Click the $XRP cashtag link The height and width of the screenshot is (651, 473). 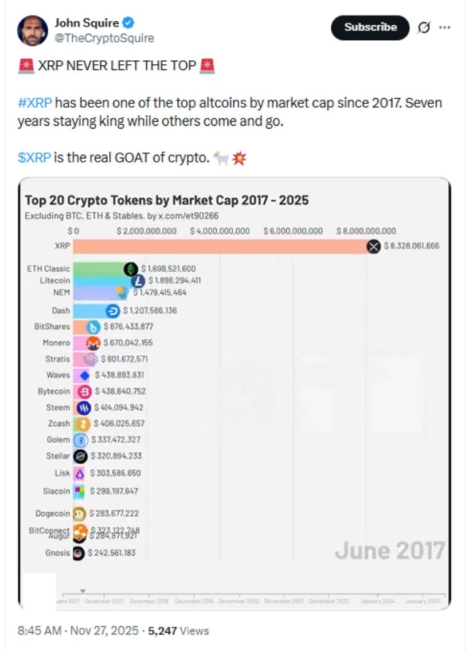36,156
